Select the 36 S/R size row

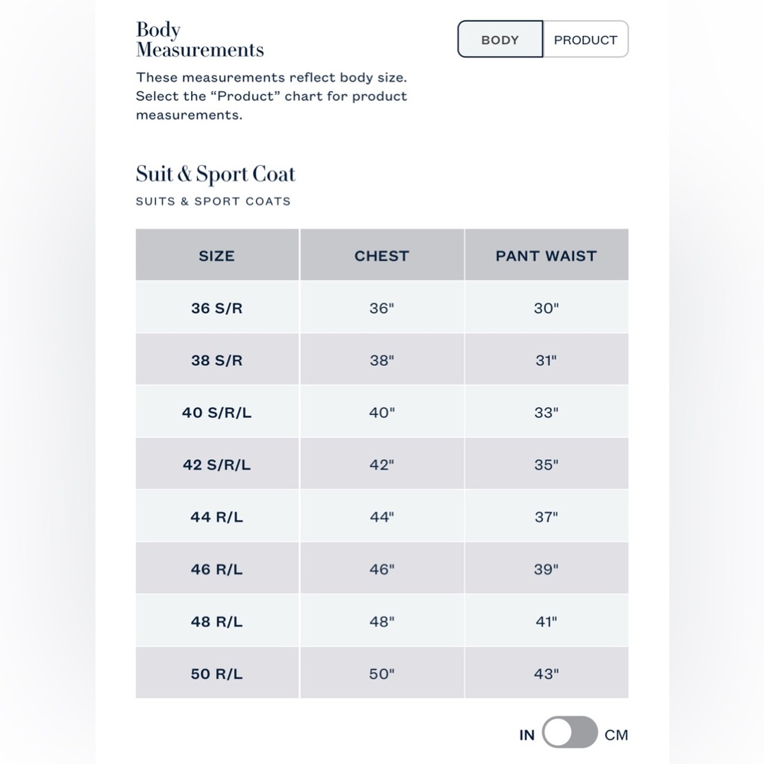click(x=382, y=307)
